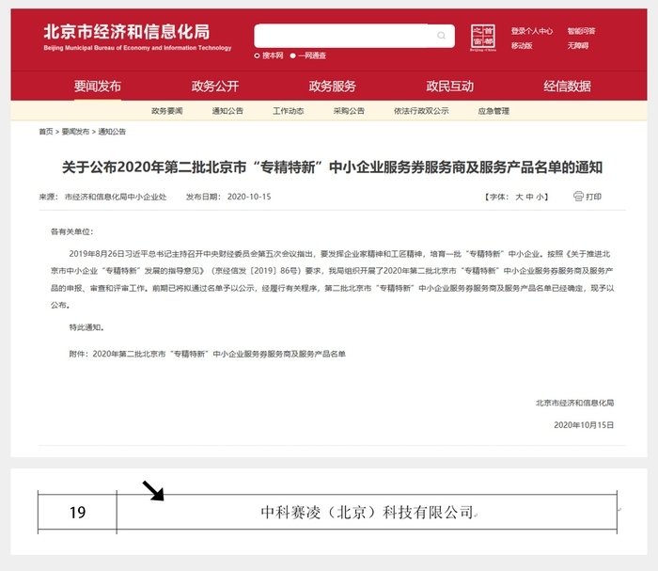Select the 一网通查 radio option
The height and width of the screenshot is (571, 658).
[x=293, y=56]
